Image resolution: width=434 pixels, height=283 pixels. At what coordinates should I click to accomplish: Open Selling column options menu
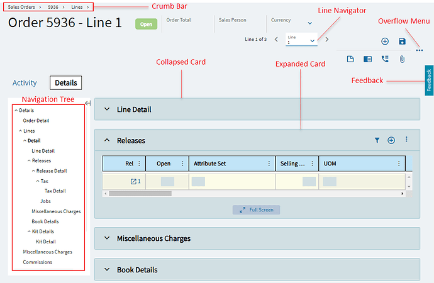point(312,164)
